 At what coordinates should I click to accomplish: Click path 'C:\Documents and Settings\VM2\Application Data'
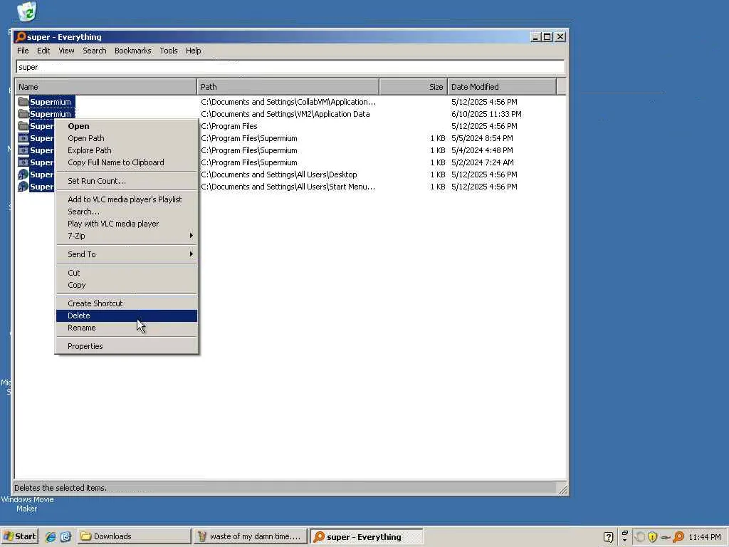(x=285, y=114)
